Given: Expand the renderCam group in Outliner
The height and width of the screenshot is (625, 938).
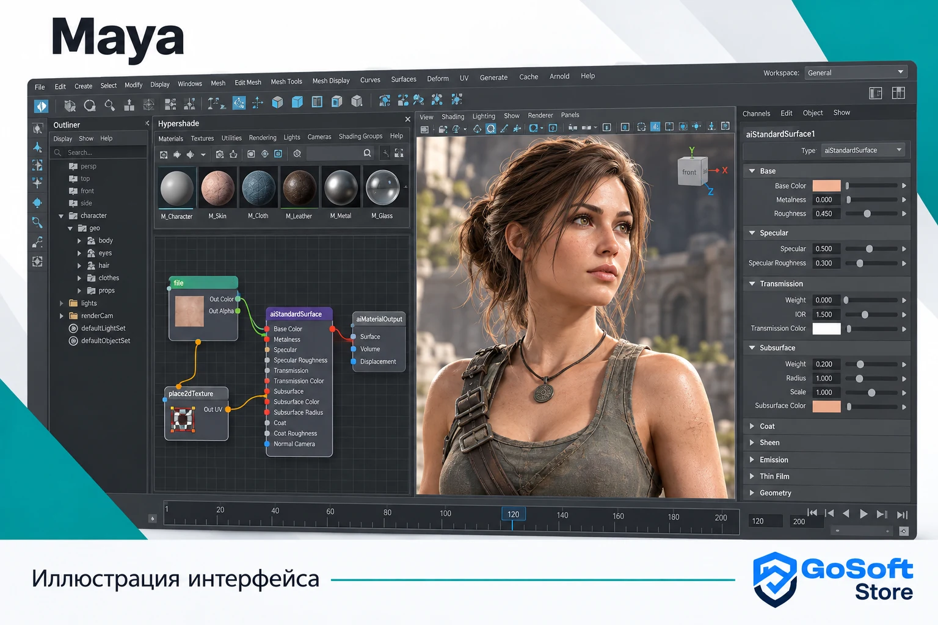Looking at the screenshot, I should 61,316.
